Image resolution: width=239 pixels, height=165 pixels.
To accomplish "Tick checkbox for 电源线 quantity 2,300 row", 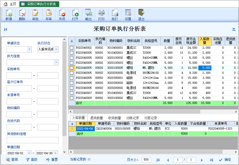I will click(72, 73).
